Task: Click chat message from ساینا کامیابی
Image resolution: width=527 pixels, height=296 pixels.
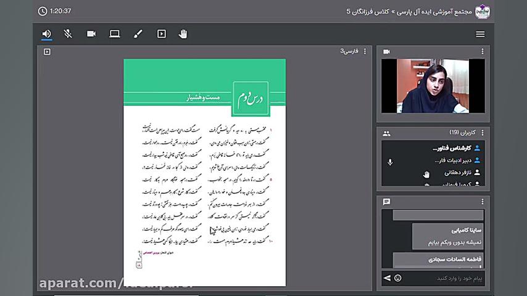Action: coord(447,236)
